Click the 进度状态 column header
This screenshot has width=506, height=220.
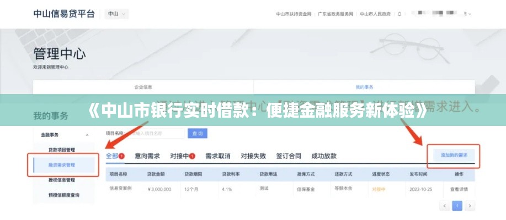(x=381, y=174)
